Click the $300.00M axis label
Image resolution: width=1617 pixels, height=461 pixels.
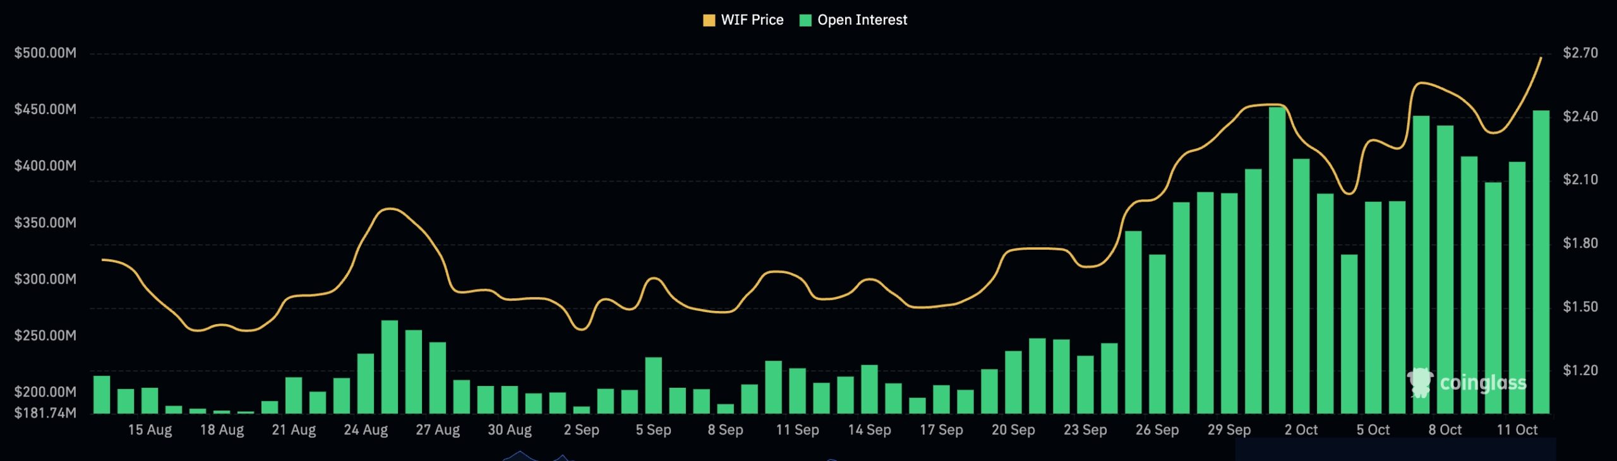pos(45,279)
